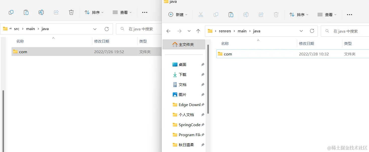Go back in right window navigation
The image size is (369, 152).
pyautogui.click(x=168, y=31)
